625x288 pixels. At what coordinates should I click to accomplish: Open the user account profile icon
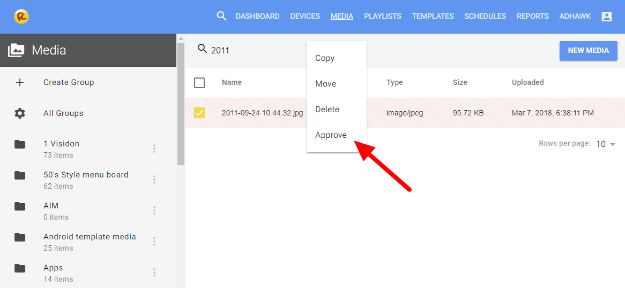pos(606,16)
